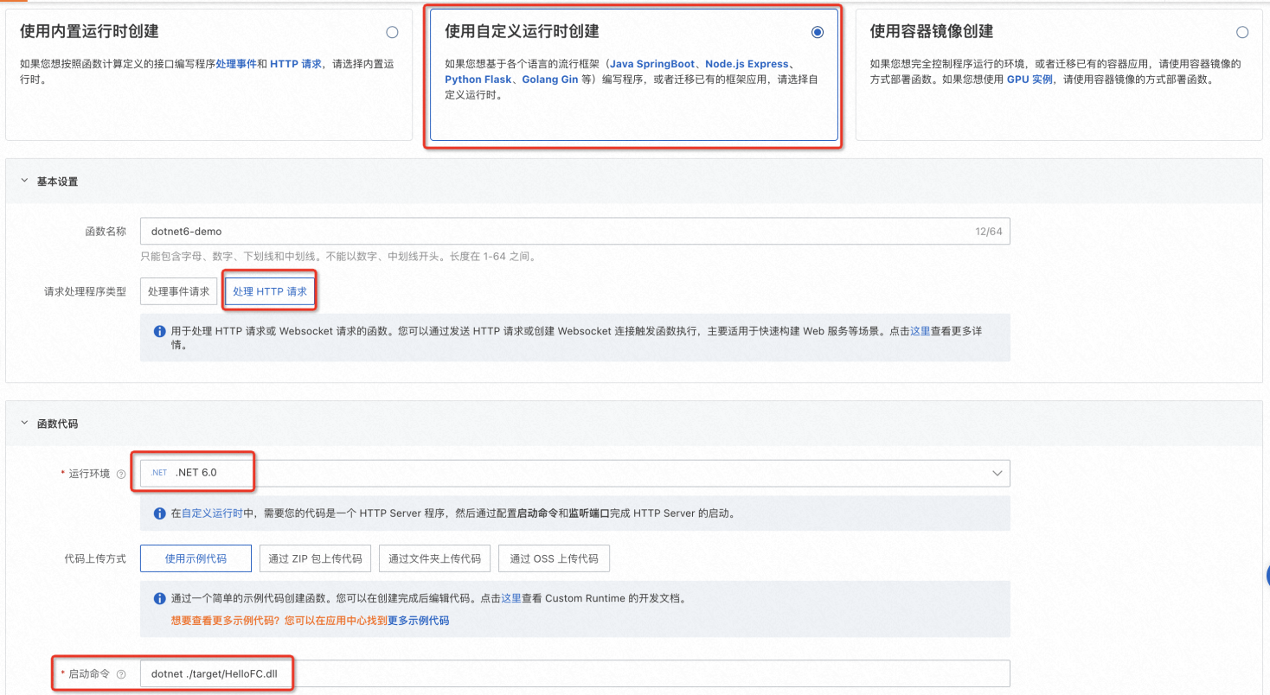The image size is (1270, 695).
Task: Open the 这里 link in HTTP request info
Action: [920, 331]
